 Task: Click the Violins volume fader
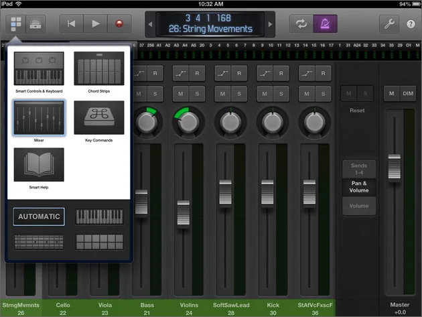pos(184,212)
